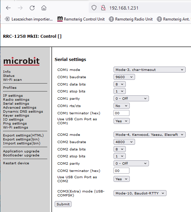Open Ping settings in sidebar
Viewport: 191px width, 212px height.
(15, 124)
